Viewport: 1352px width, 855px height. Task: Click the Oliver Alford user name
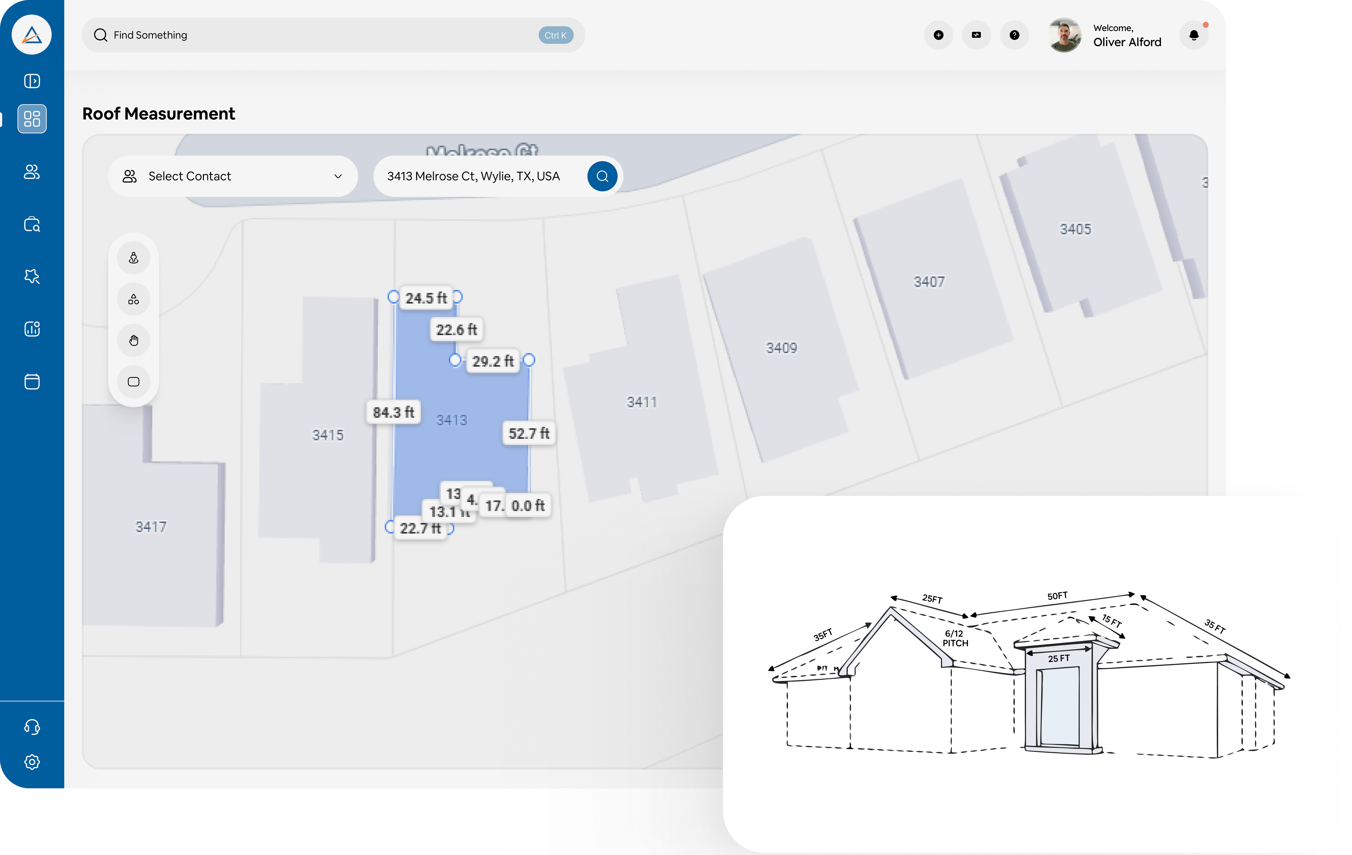[1127, 42]
